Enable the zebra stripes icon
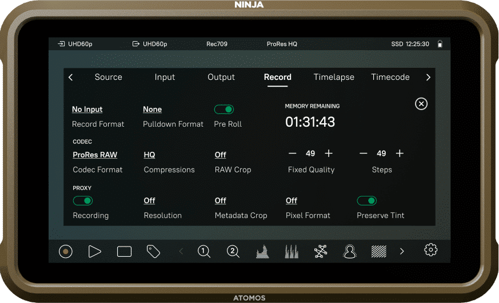This screenshot has height=303, width=499. pos(378,251)
